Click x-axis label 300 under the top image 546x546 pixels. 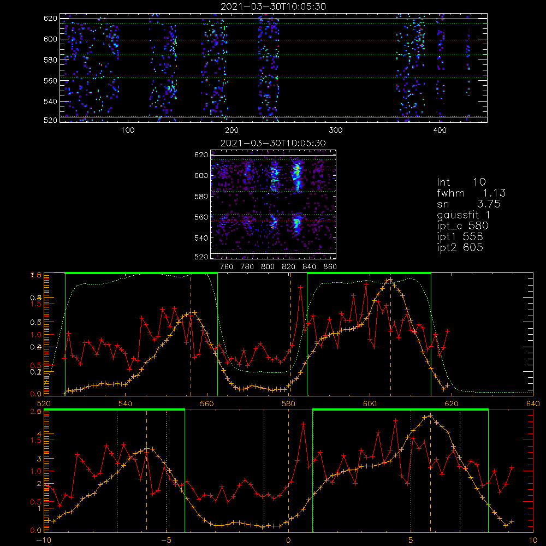(336, 130)
